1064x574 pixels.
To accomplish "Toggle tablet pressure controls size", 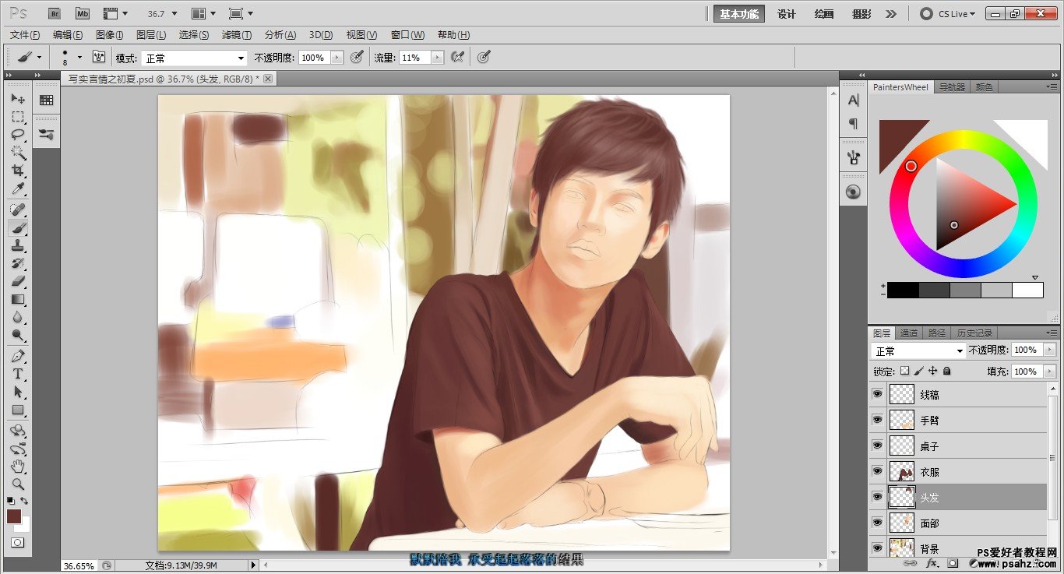I will click(484, 57).
